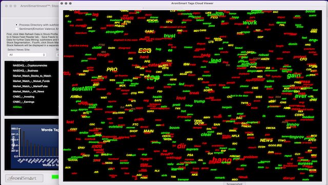Click the large green 'sustain' tag
The width and height of the screenshot is (328, 185).
pos(82,89)
